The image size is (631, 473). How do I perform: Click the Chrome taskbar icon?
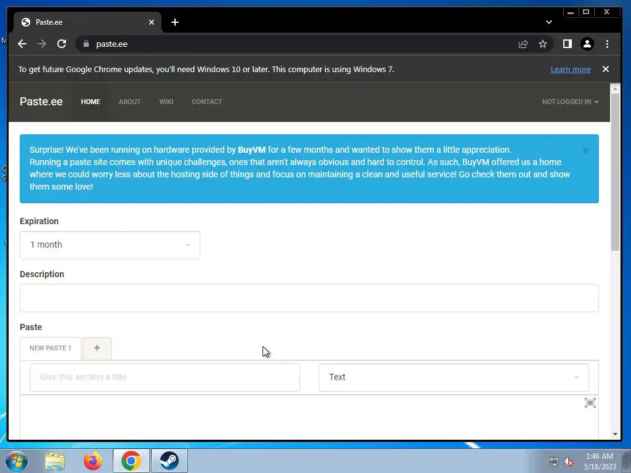click(131, 461)
